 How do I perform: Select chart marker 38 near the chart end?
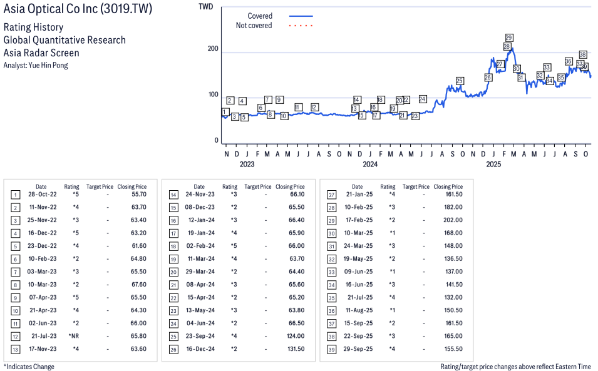coord(582,54)
